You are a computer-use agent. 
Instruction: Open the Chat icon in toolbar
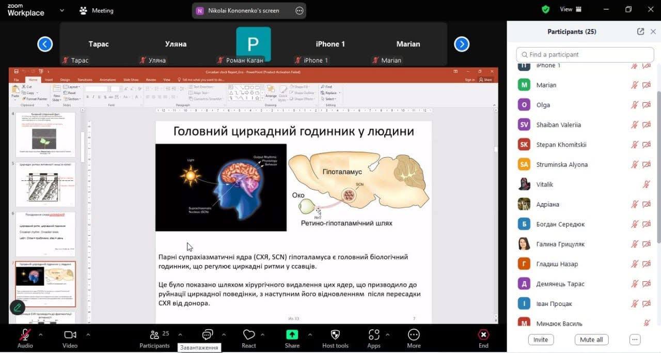tap(208, 335)
